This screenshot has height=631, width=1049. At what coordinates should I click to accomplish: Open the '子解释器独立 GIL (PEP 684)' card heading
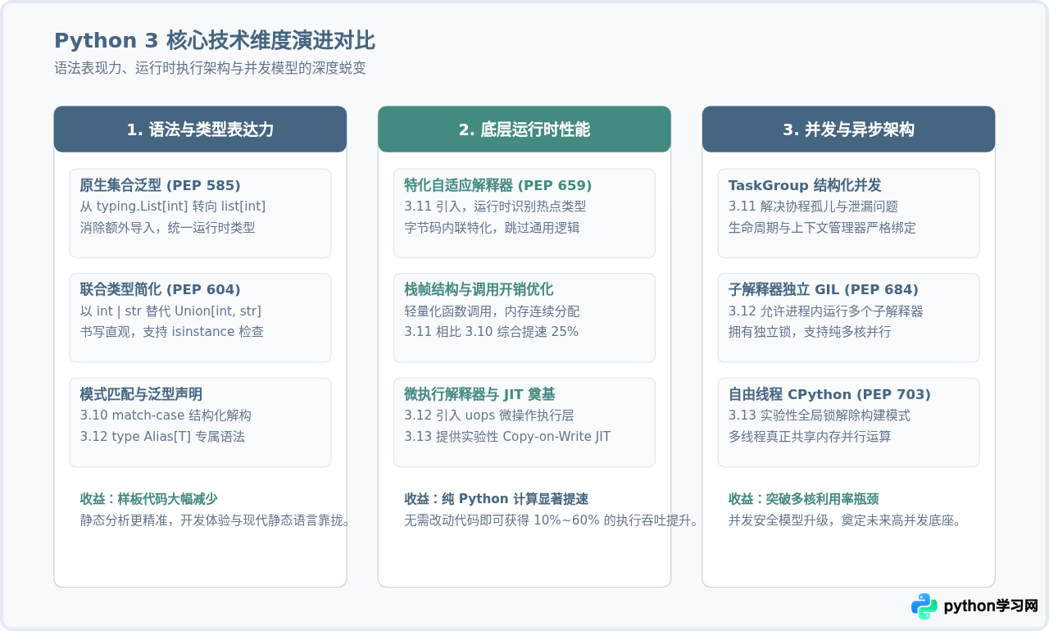tap(824, 289)
